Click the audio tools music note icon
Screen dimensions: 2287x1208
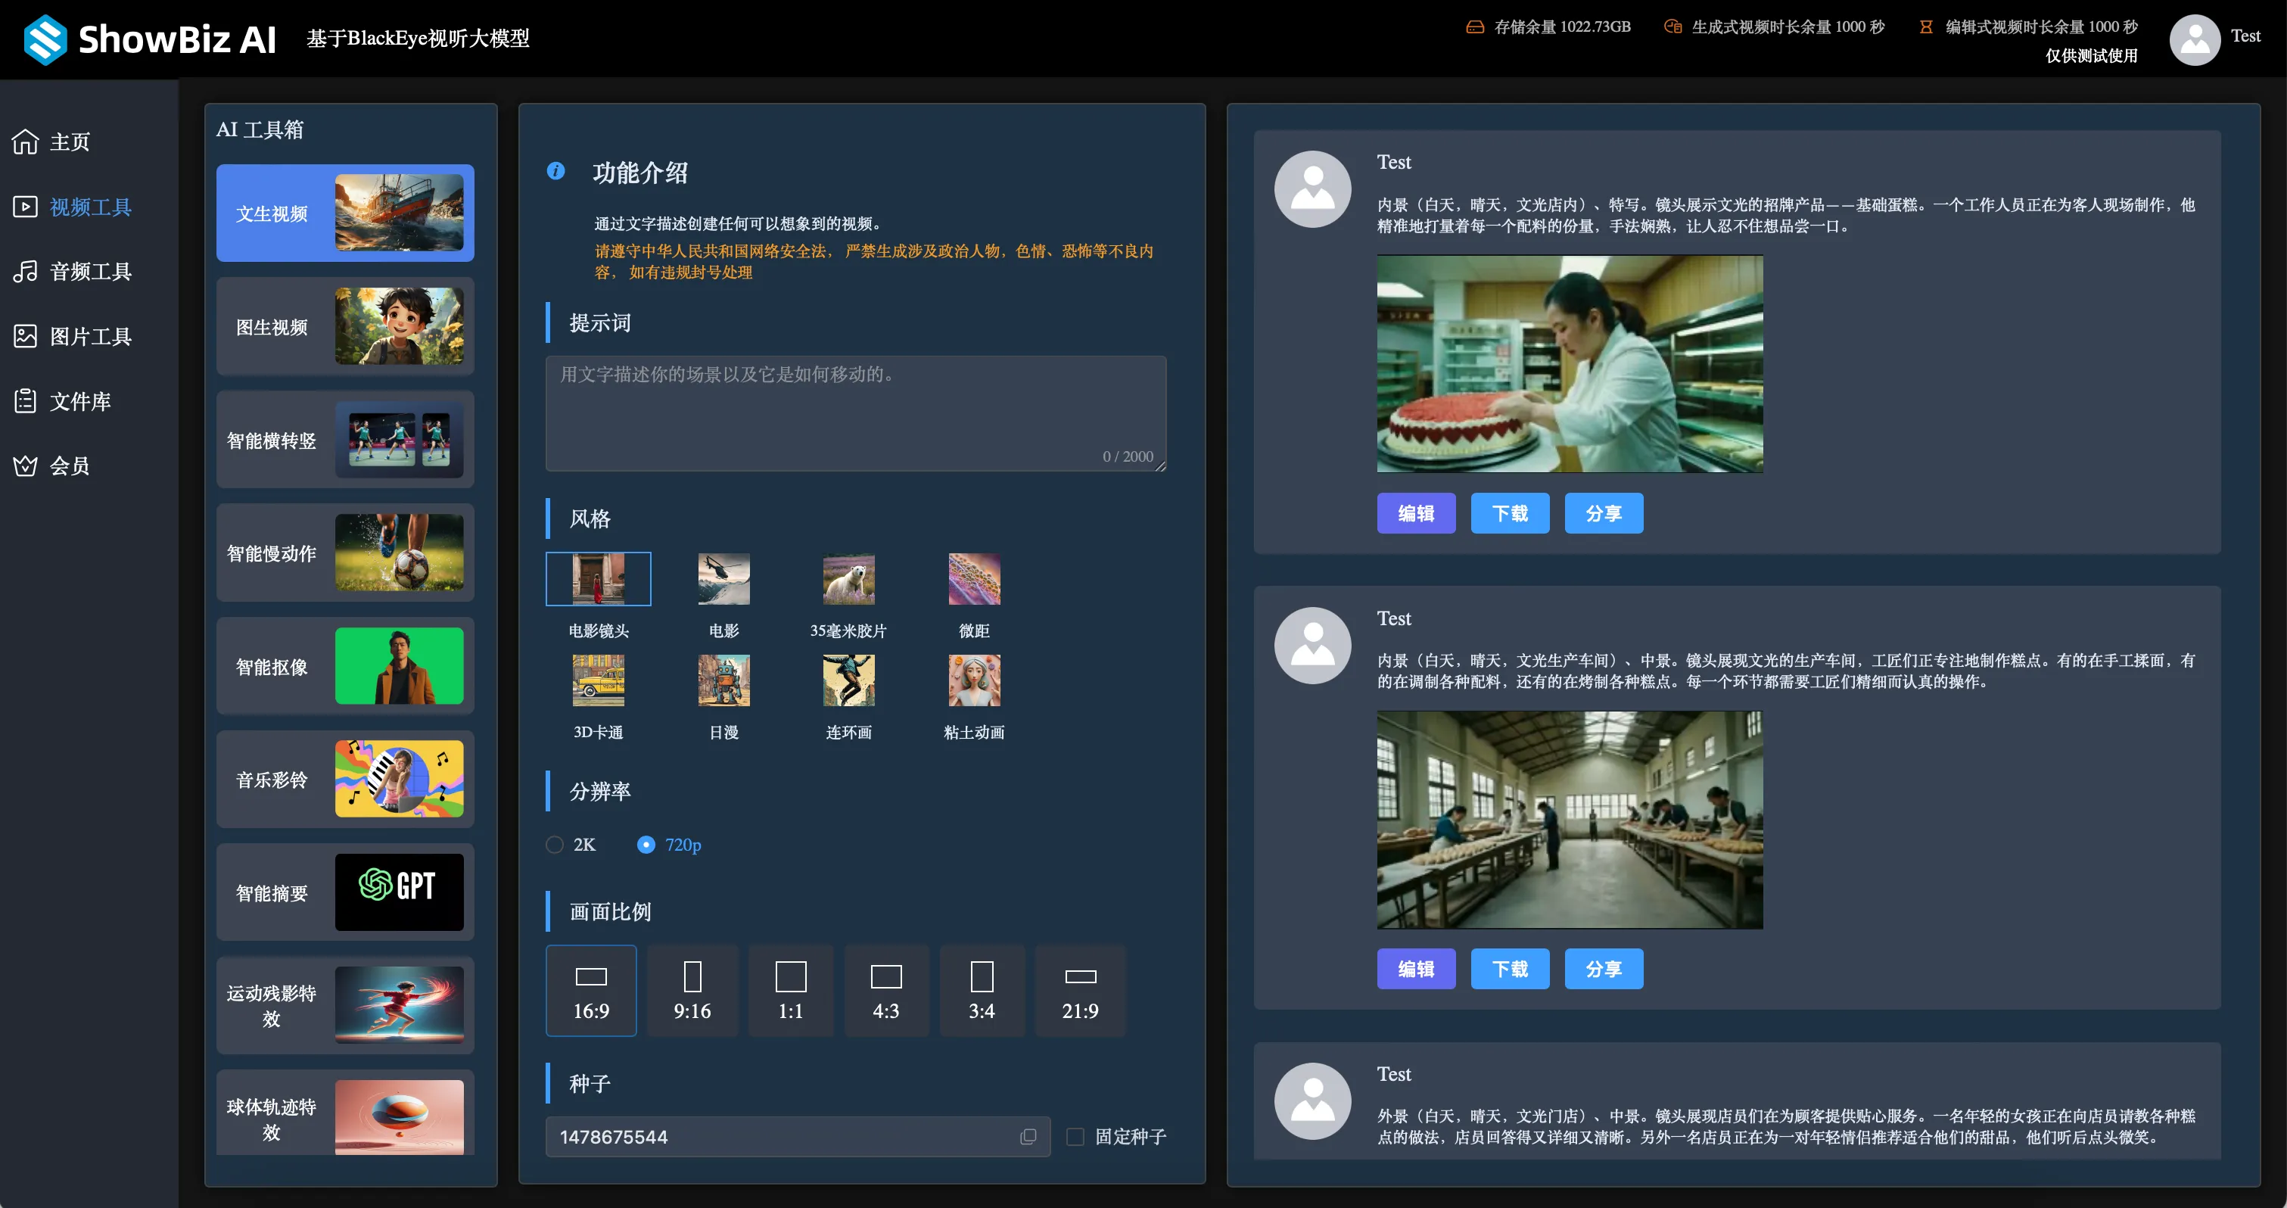click(x=25, y=272)
